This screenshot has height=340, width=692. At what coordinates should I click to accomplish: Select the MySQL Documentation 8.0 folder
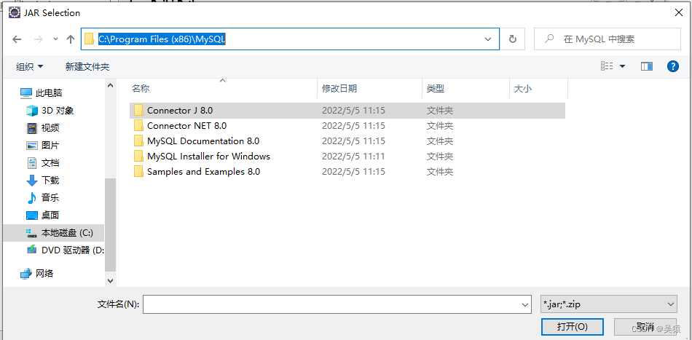tap(347, 141)
